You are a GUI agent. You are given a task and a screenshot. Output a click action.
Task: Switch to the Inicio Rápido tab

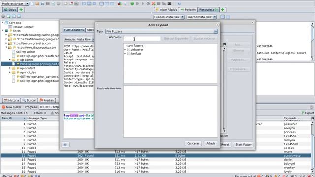tap(166, 10)
